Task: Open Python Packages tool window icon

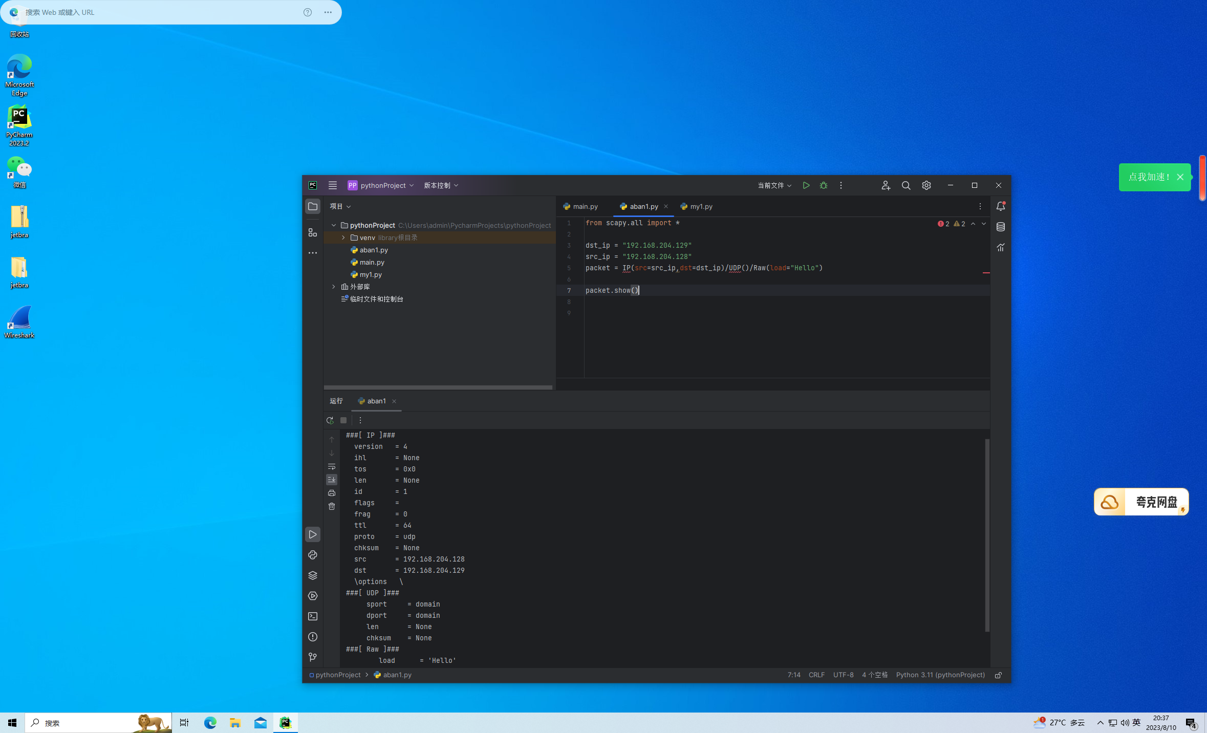Action: 313,575
